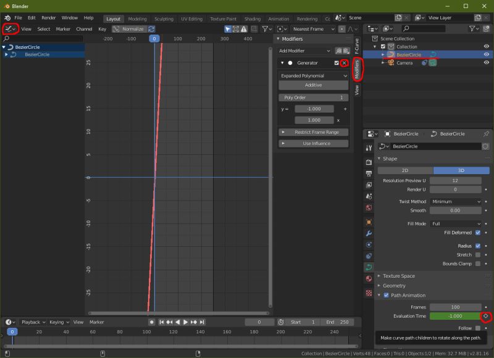Click the Restrict Frame Range button

(x=317, y=132)
